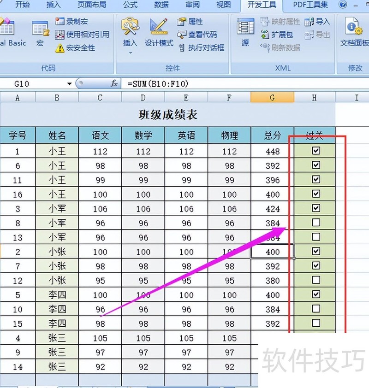Open the 文档面板 document panel

tap(354, 32)
